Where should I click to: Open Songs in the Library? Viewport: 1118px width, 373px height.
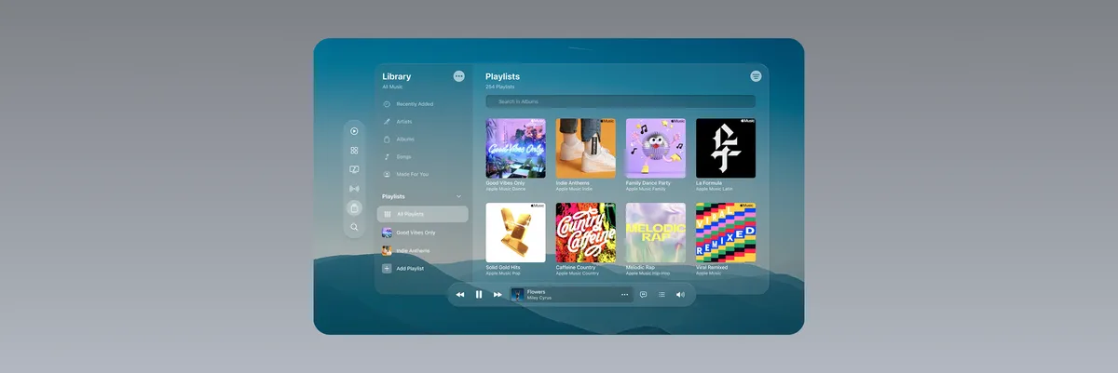point(403,156)
